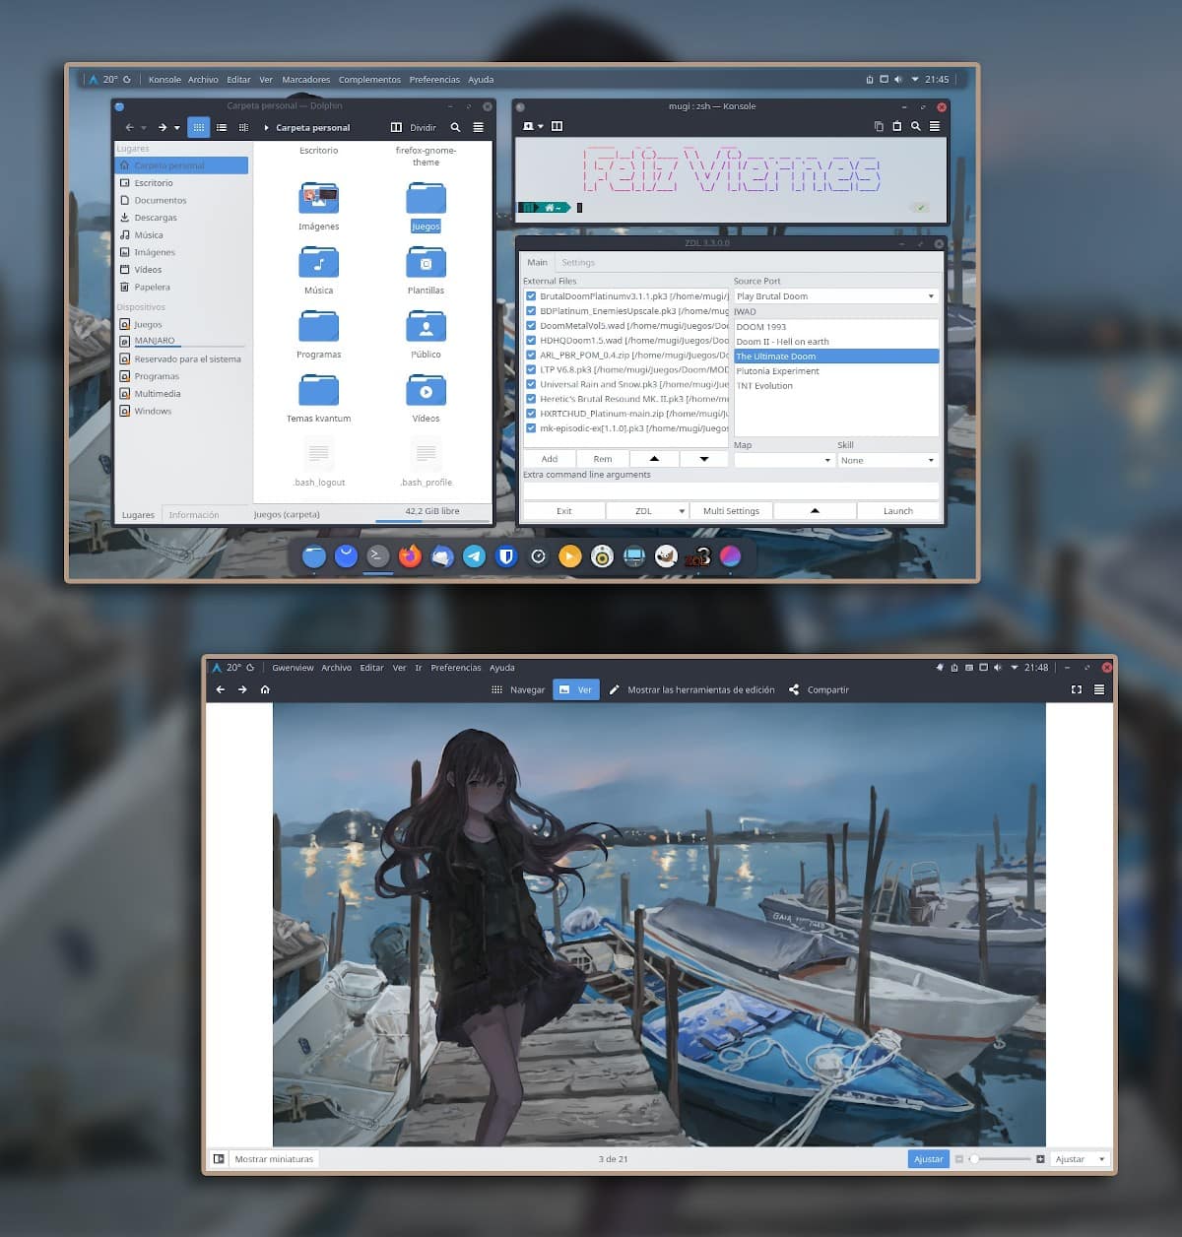This screenshot has width=1182, height=1237.
Task: Open Konsole new tab dropdown arrow
Action: (x=540, y=126)
